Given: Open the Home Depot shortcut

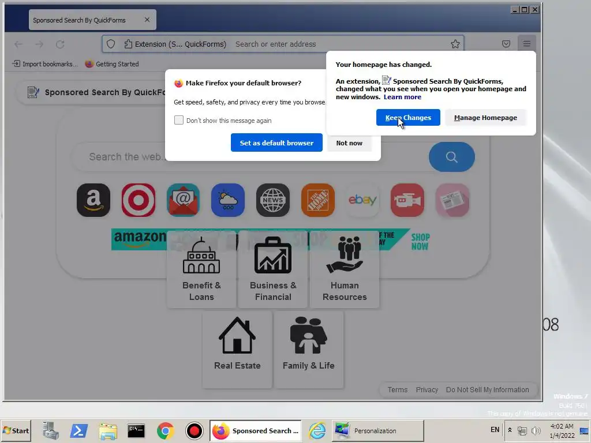Looking at the screenshot, I should pos(318,200).
